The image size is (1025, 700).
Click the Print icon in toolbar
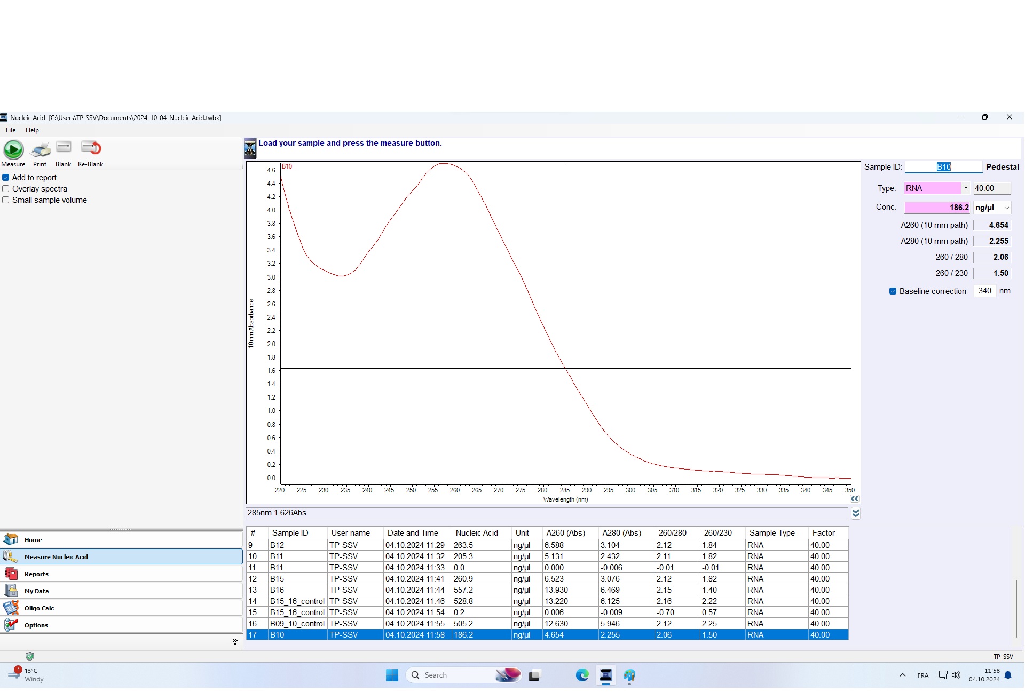40,150
